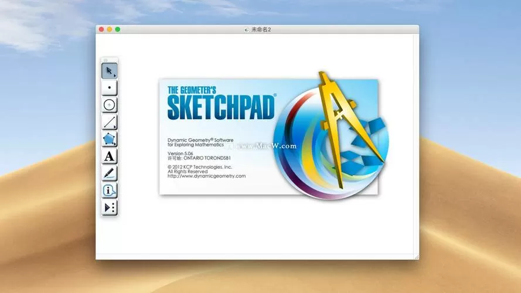Click the window title '未命名2'
Image resolution: width=521 pixels, height=293 pixels.
(x=261, y=29)
